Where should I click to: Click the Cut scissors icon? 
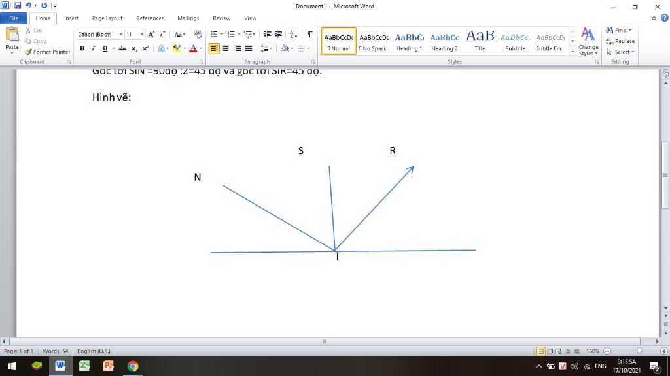[27, 30]
